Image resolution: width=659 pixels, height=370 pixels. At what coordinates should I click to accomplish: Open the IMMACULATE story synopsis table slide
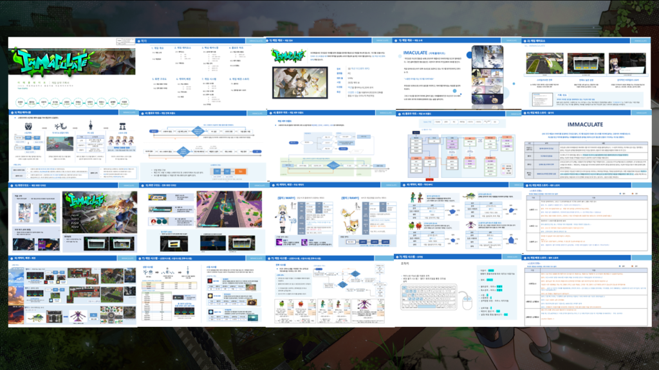coord(587,146)
